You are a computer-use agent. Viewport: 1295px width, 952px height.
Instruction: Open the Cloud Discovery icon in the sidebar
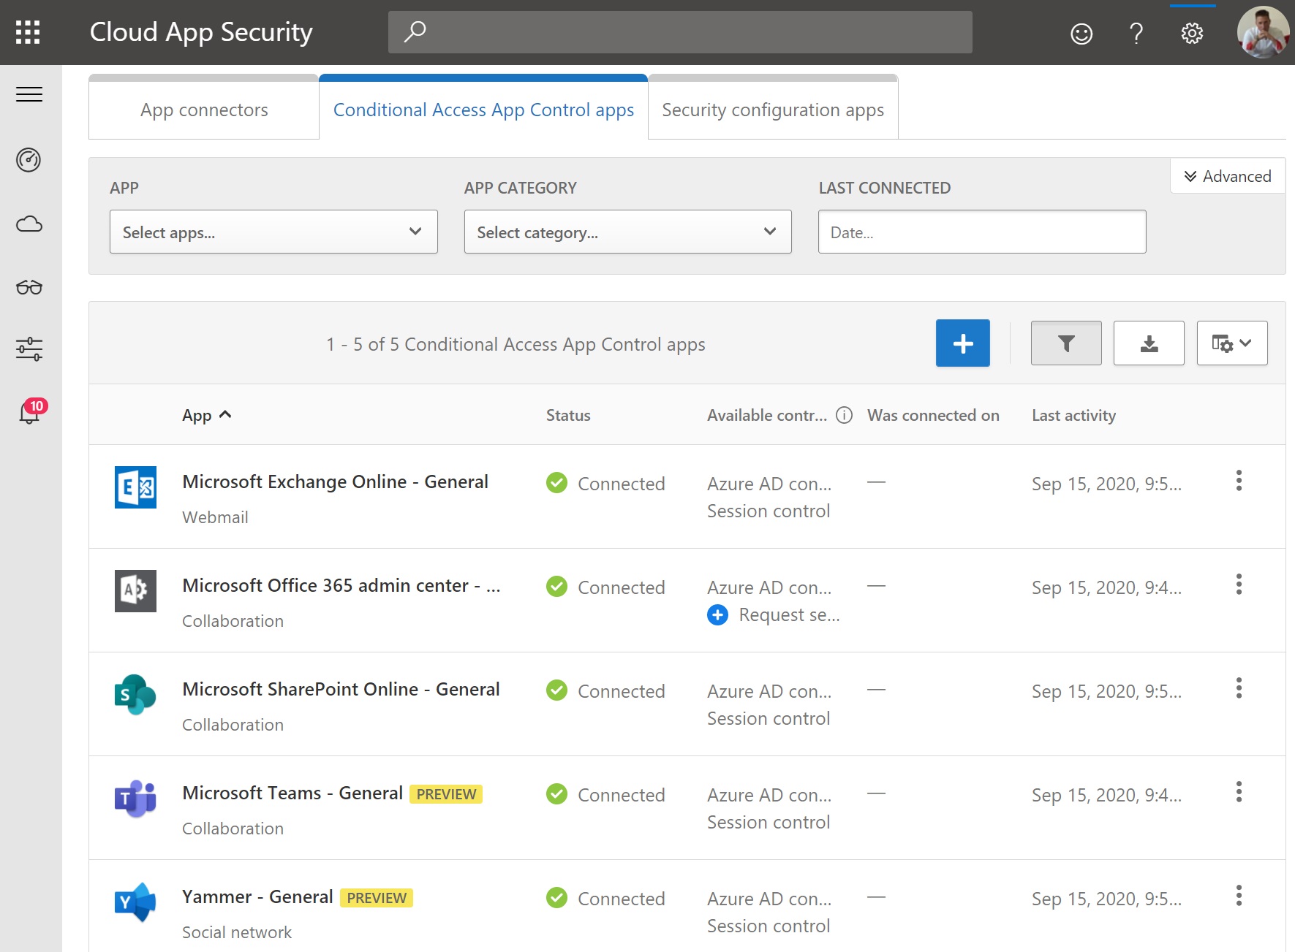[x=29, y=224]
